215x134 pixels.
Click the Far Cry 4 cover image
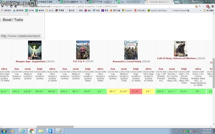83,50
